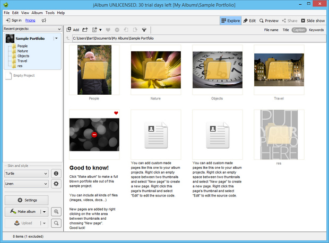Start the Slide show
This screenshot has height=243, width=329.
[x=313, y=21]
